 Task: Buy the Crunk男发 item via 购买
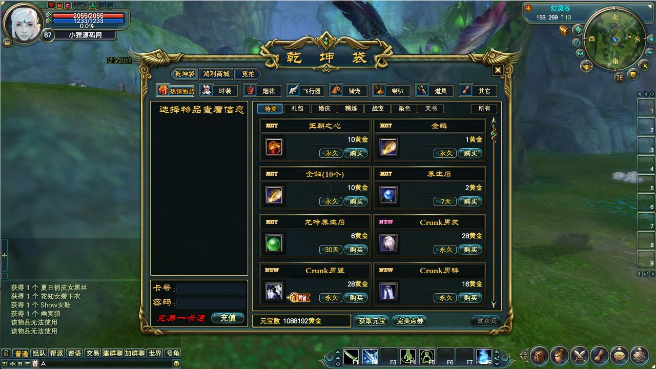coord(470,250)
